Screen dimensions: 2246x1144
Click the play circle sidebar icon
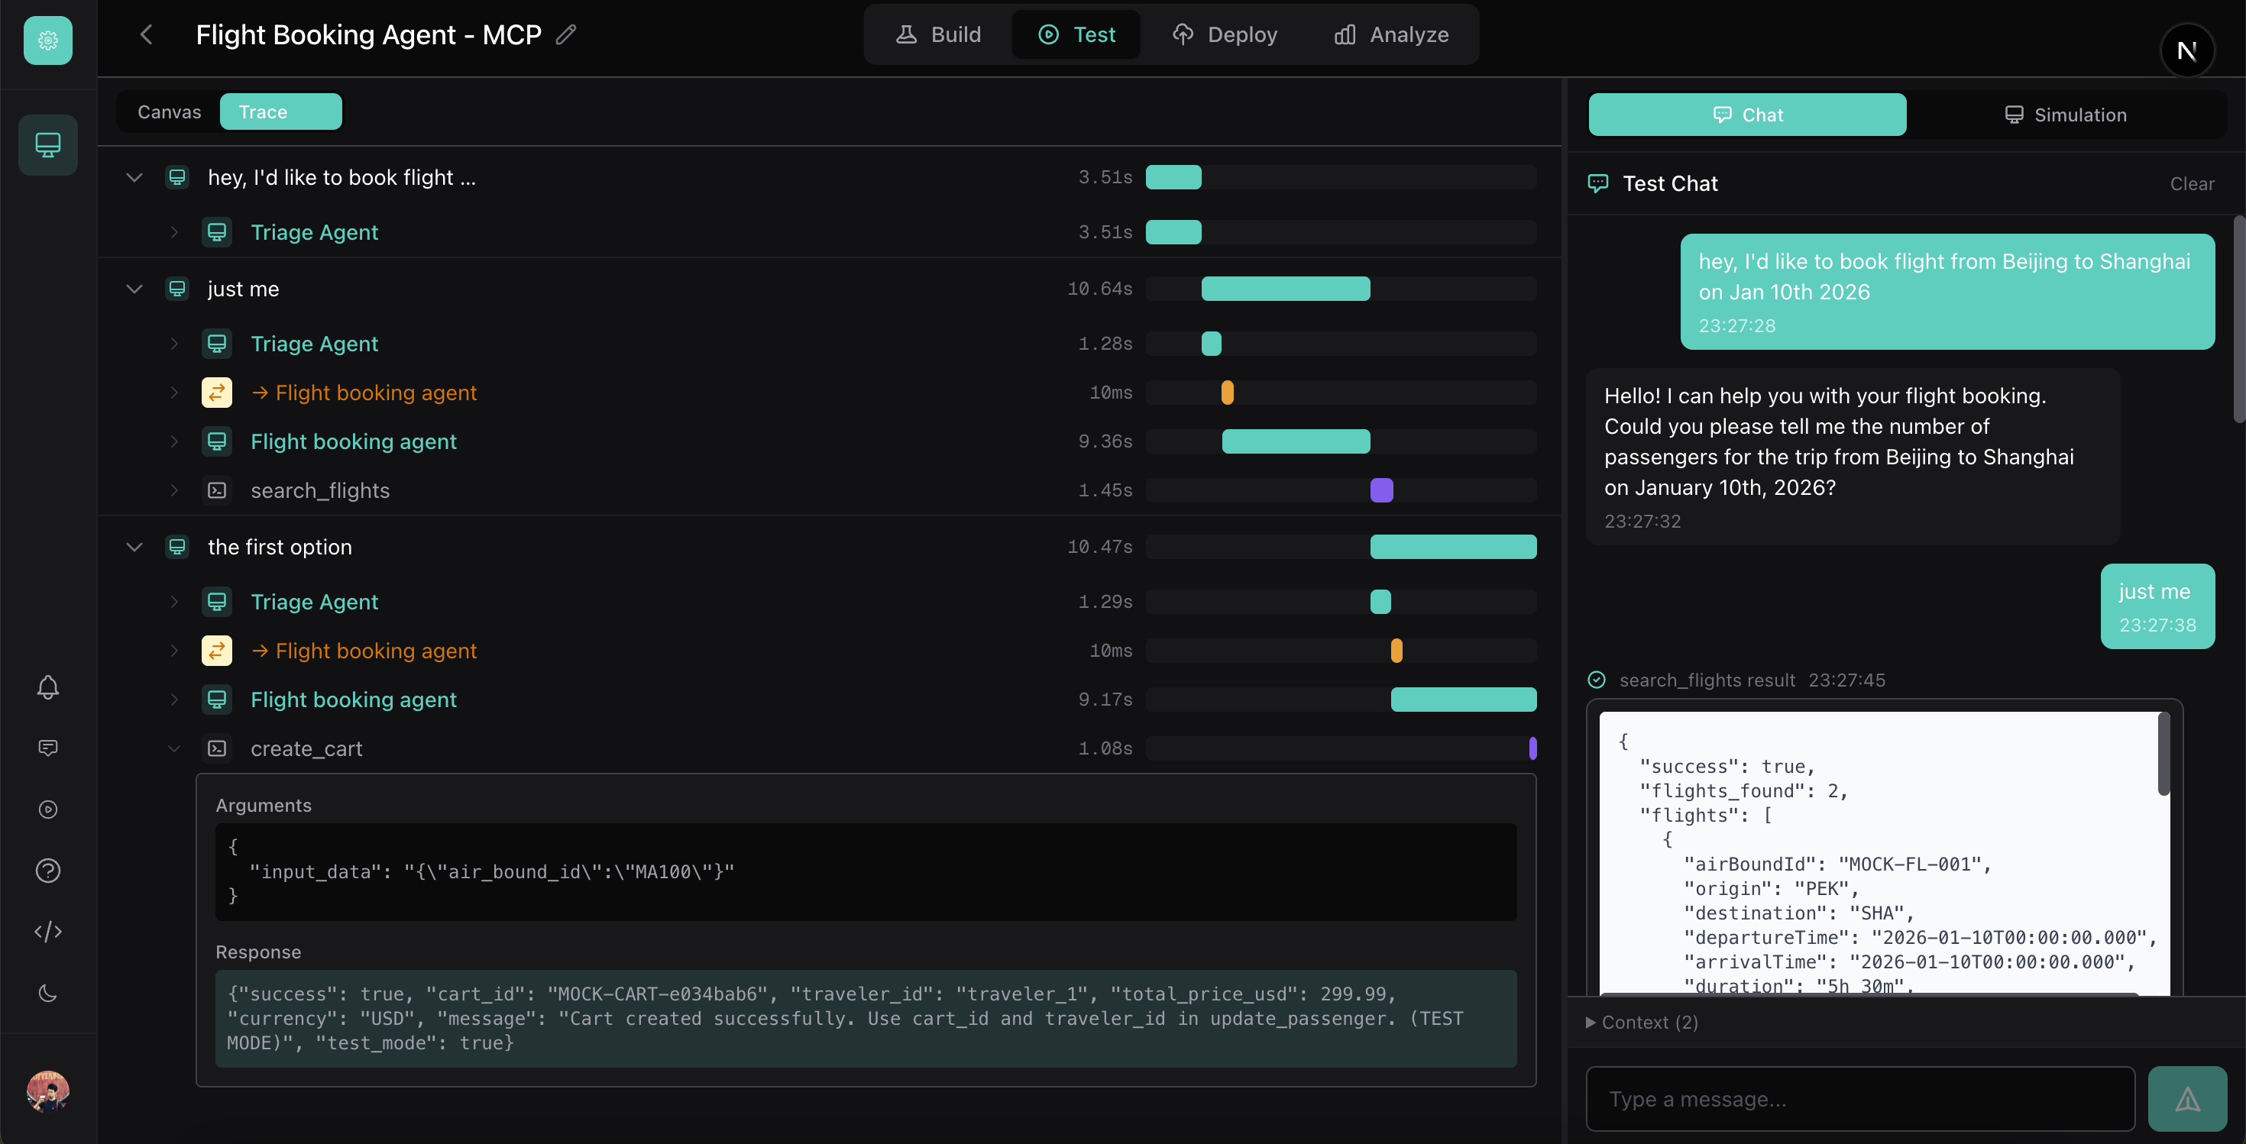click(x=48, y=810)
